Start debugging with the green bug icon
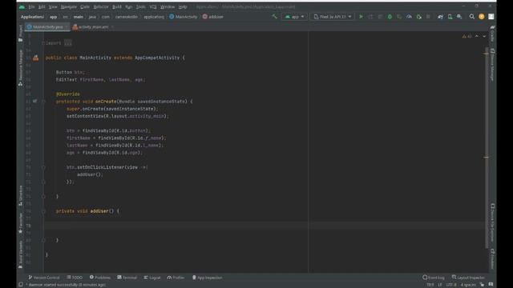The width and height of the screenshot is (513, 288). 390,17
